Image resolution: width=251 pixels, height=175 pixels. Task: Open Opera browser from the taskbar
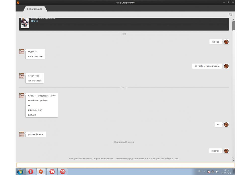[31, 171]
